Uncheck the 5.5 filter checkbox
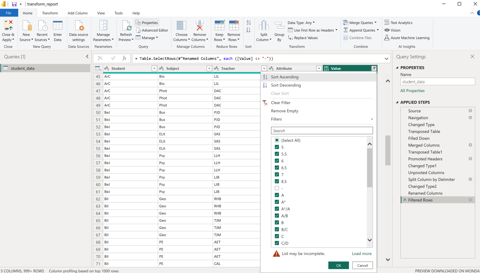Viewport: 480px width, 273px height. 277,154
